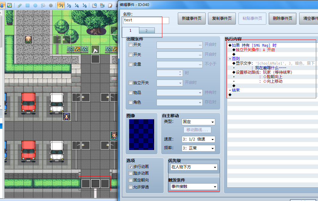This screenshot has width=318, height=201.
Task: Select the 结束 command line
Action: 236,90
